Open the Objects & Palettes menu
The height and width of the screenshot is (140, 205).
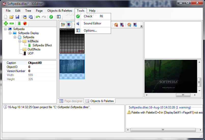(x=60, y=11)
